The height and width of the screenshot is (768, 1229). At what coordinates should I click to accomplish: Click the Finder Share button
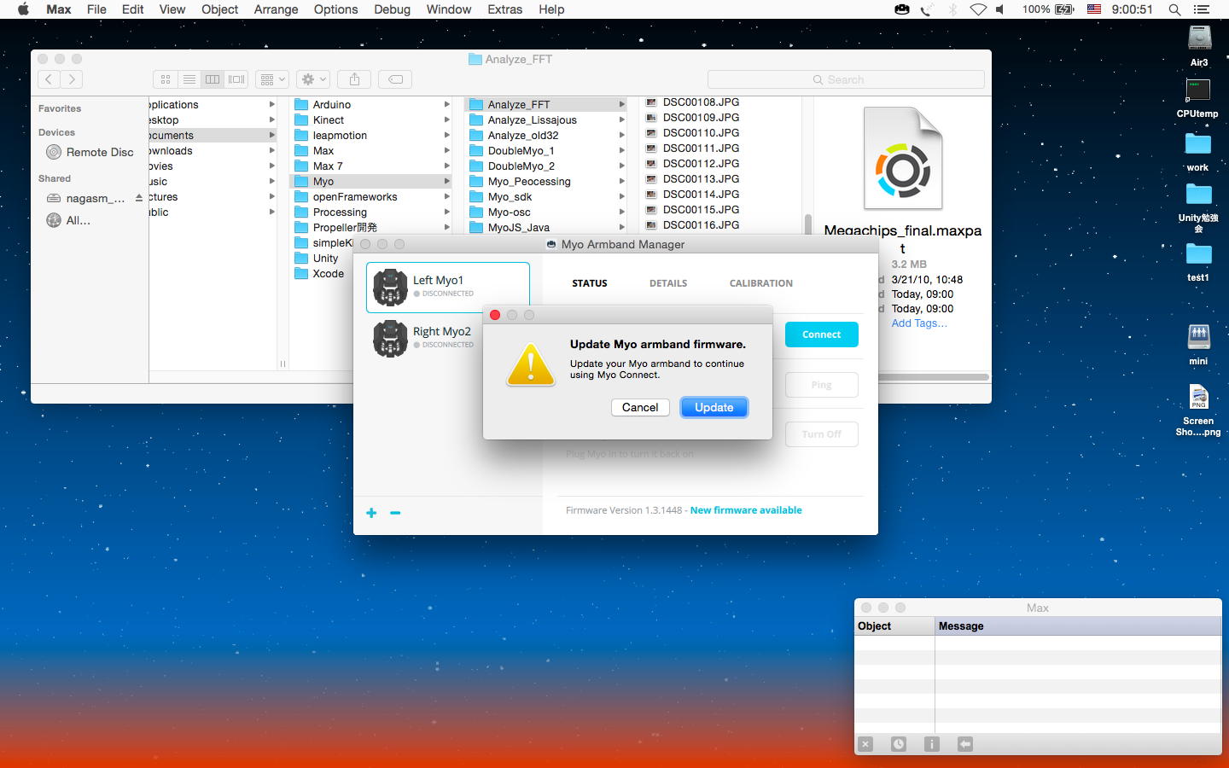coord(354,79)
